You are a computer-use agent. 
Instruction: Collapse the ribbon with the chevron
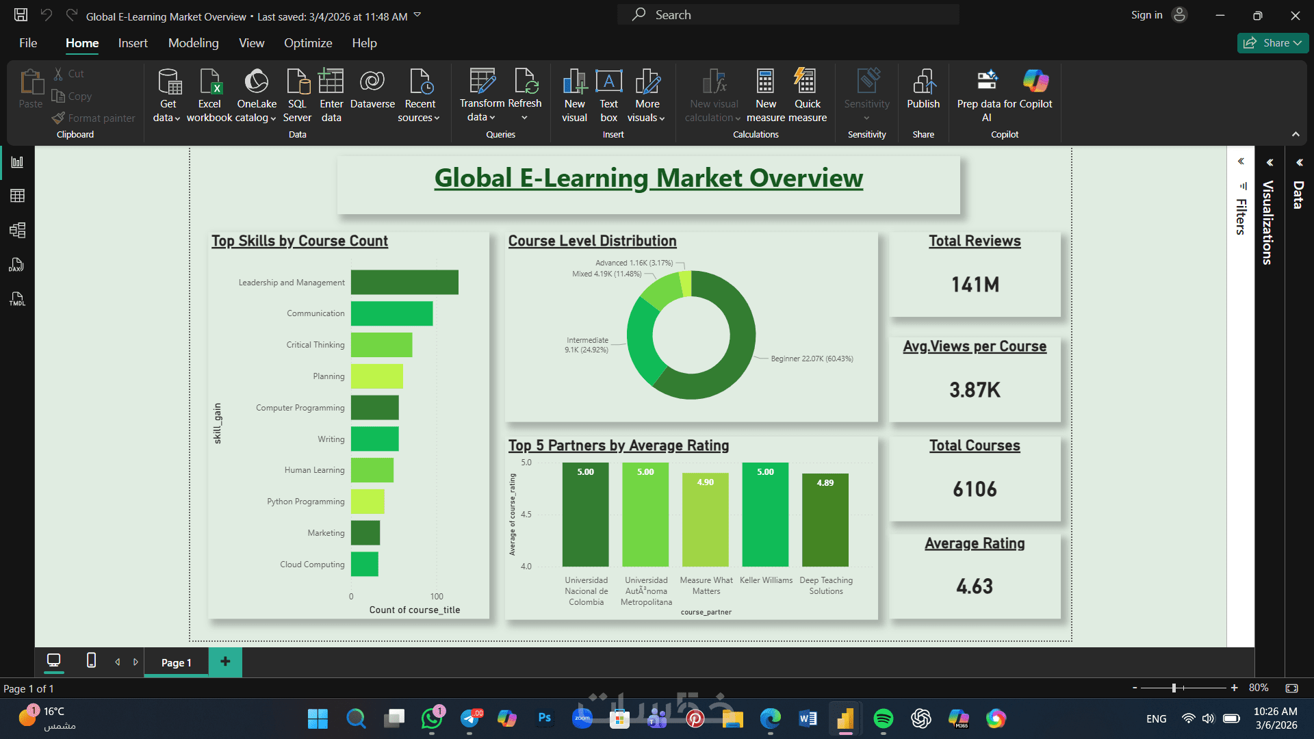(x=1296, y=134)
